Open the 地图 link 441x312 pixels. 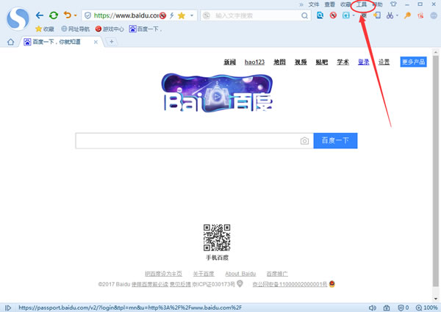pyautogui.click(x=279, y=62)
